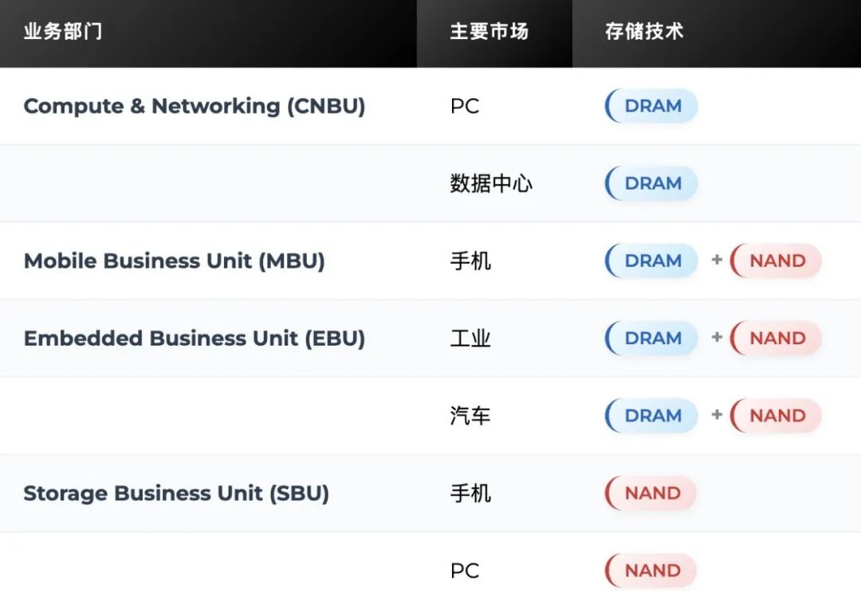Image resolution: width=861 pixels, height=591 pixels.
Task: Click the DRAM badge in 工业 row
Action: pos(651,338)
